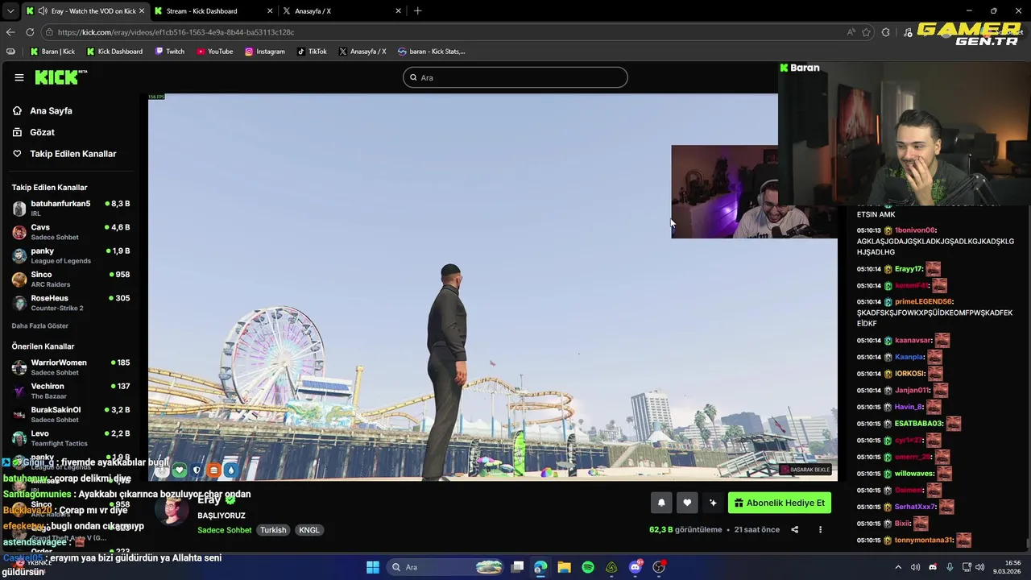This screenshot has width=1031, height=580.
Task: Open RoseHeus Counter-Strike 2 channel
Action: [71, 303]
